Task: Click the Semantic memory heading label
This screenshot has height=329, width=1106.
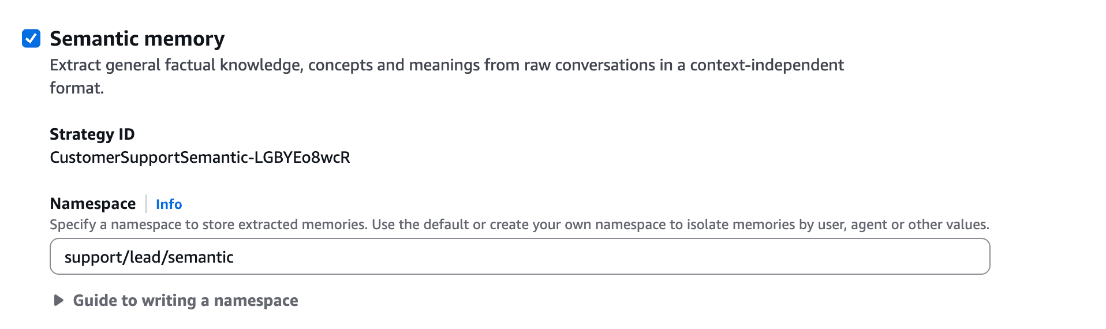Action: click(x=137, y=39)
